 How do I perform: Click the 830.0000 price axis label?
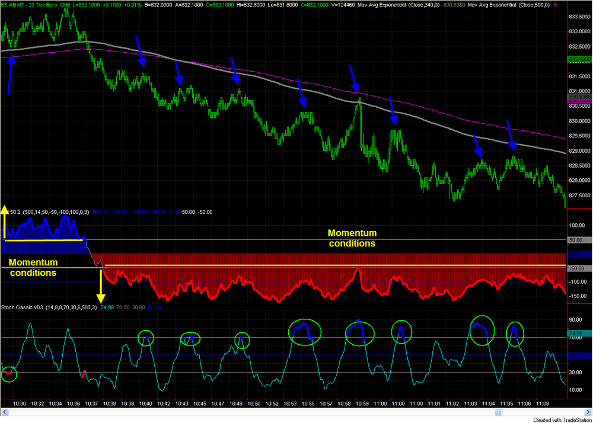tap(579, 121)
